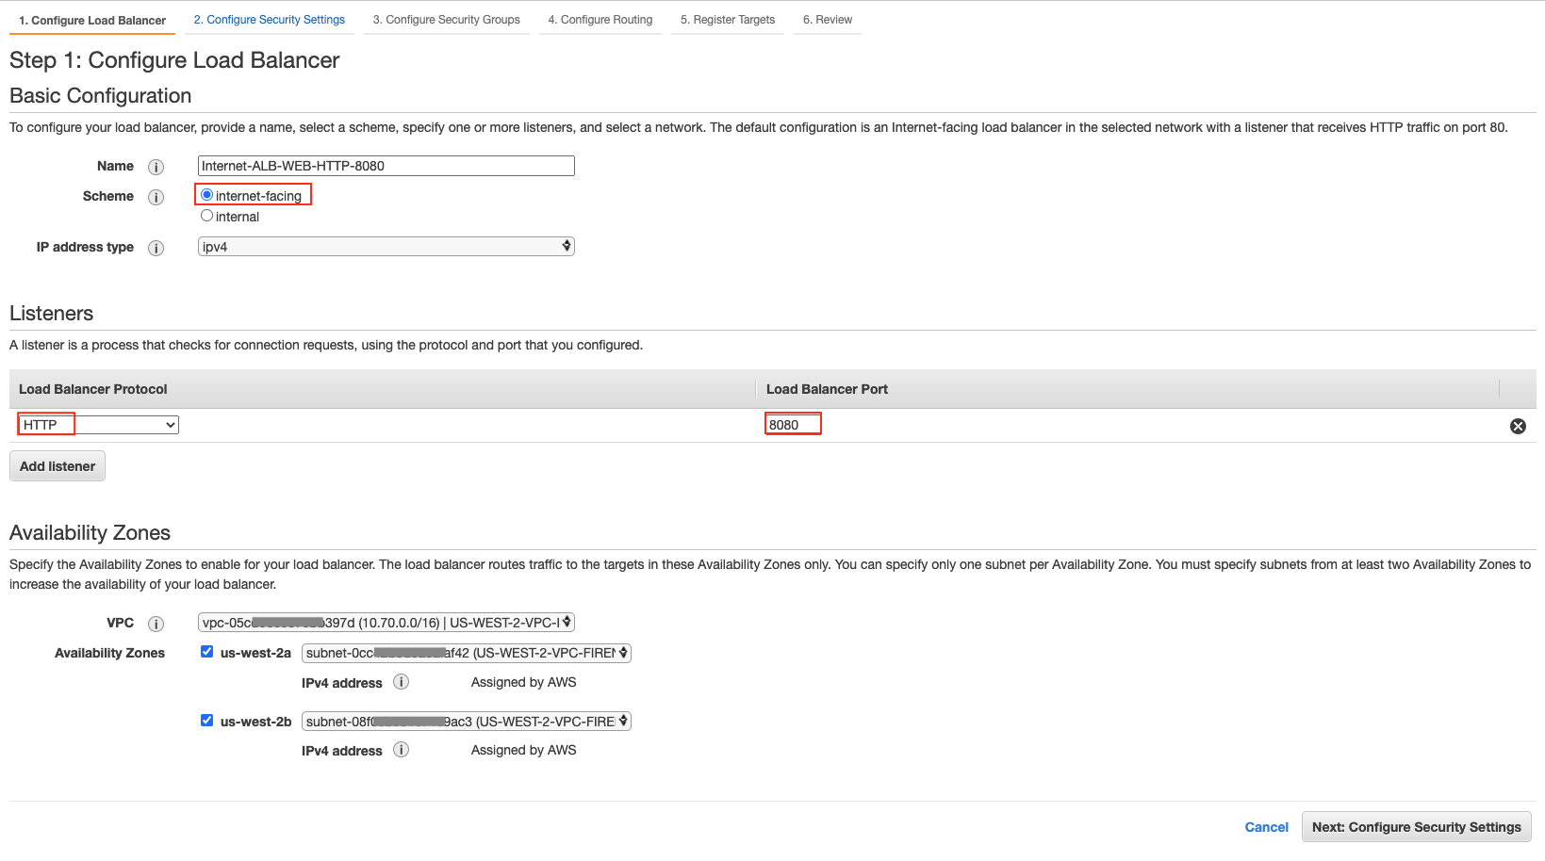Open the Register Targets step
Image resolution: width=1545 pixels, height=861 pixels.
click(727, 19)
